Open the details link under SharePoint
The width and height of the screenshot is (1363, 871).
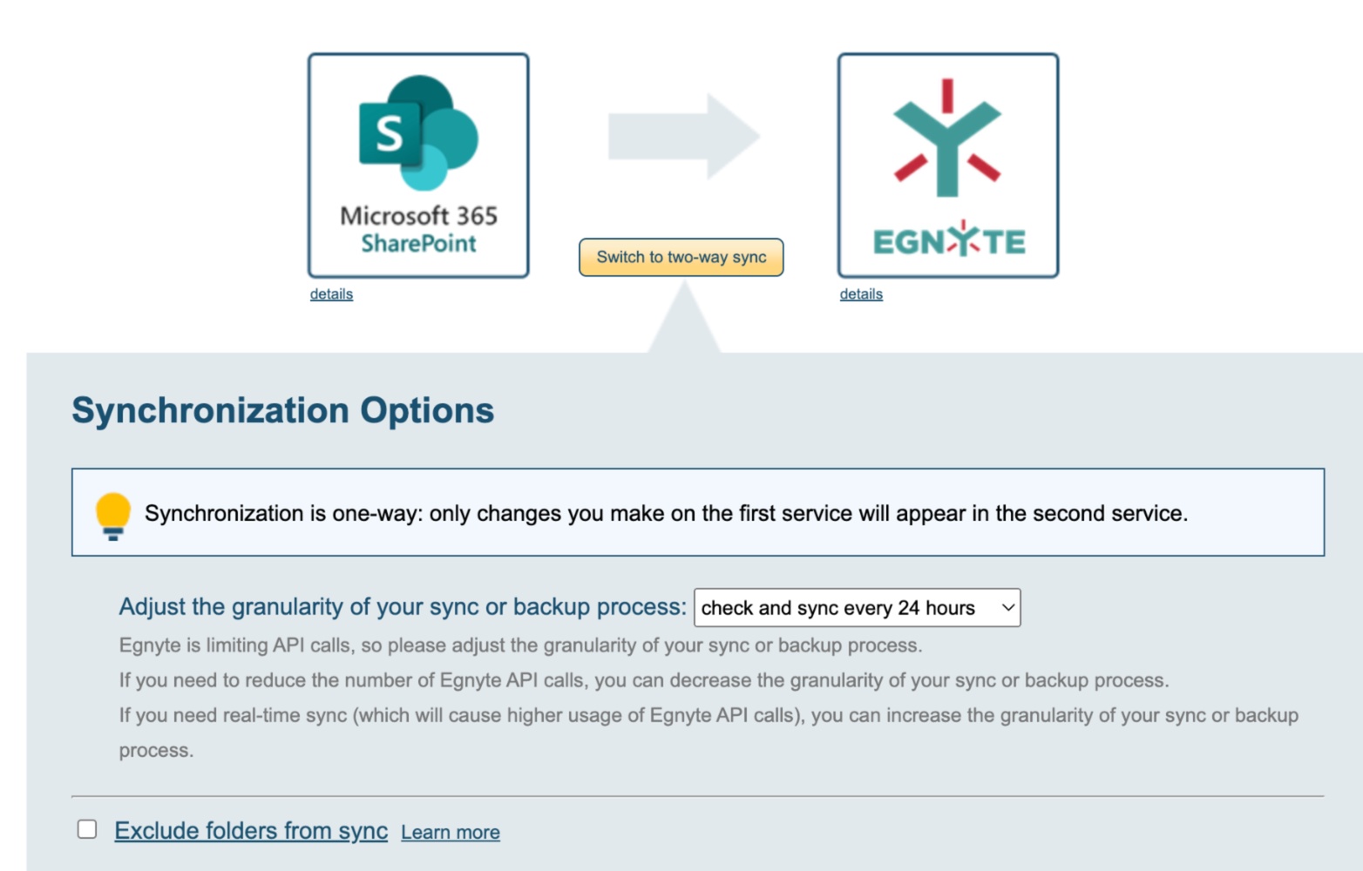(x=331, y=294)
